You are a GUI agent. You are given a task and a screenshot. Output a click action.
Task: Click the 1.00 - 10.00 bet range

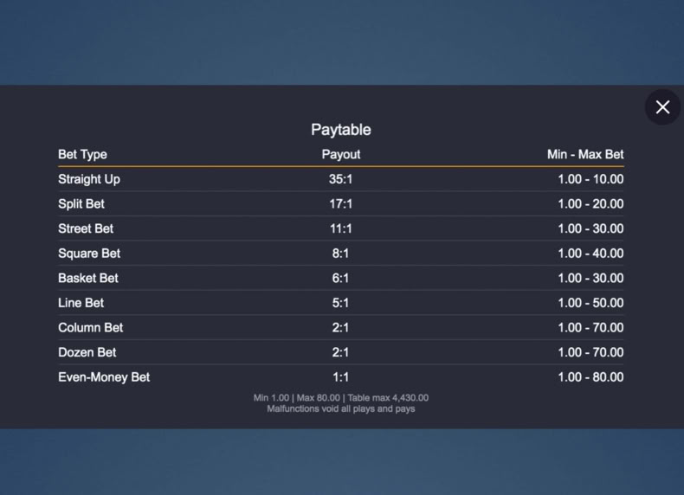click(x=590, y=179)
